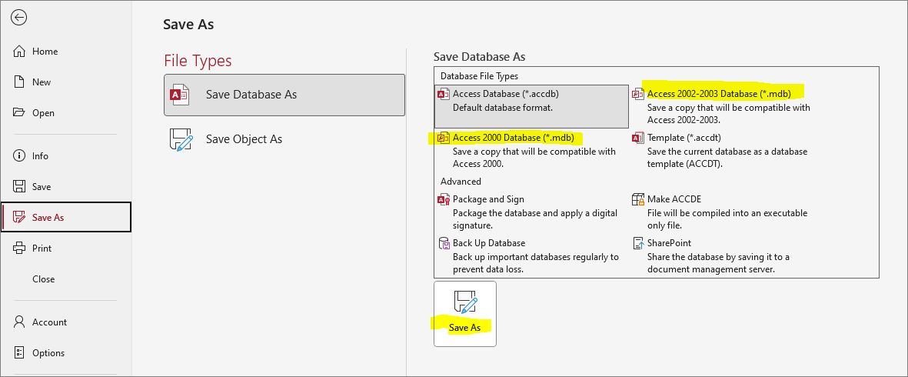Choose SharePoint save option
Image resolution: width=908 pixels, height=377 pixels.
click(x=726, y=256)
